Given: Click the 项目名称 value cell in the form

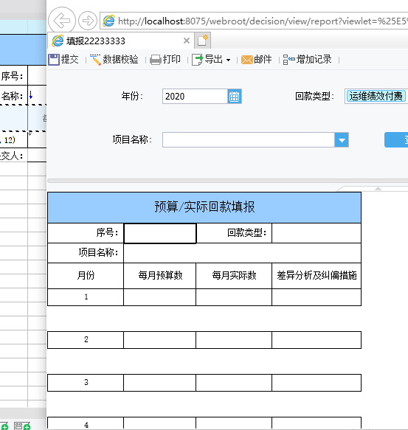Looking at the screenshot, I should point(242,253).
